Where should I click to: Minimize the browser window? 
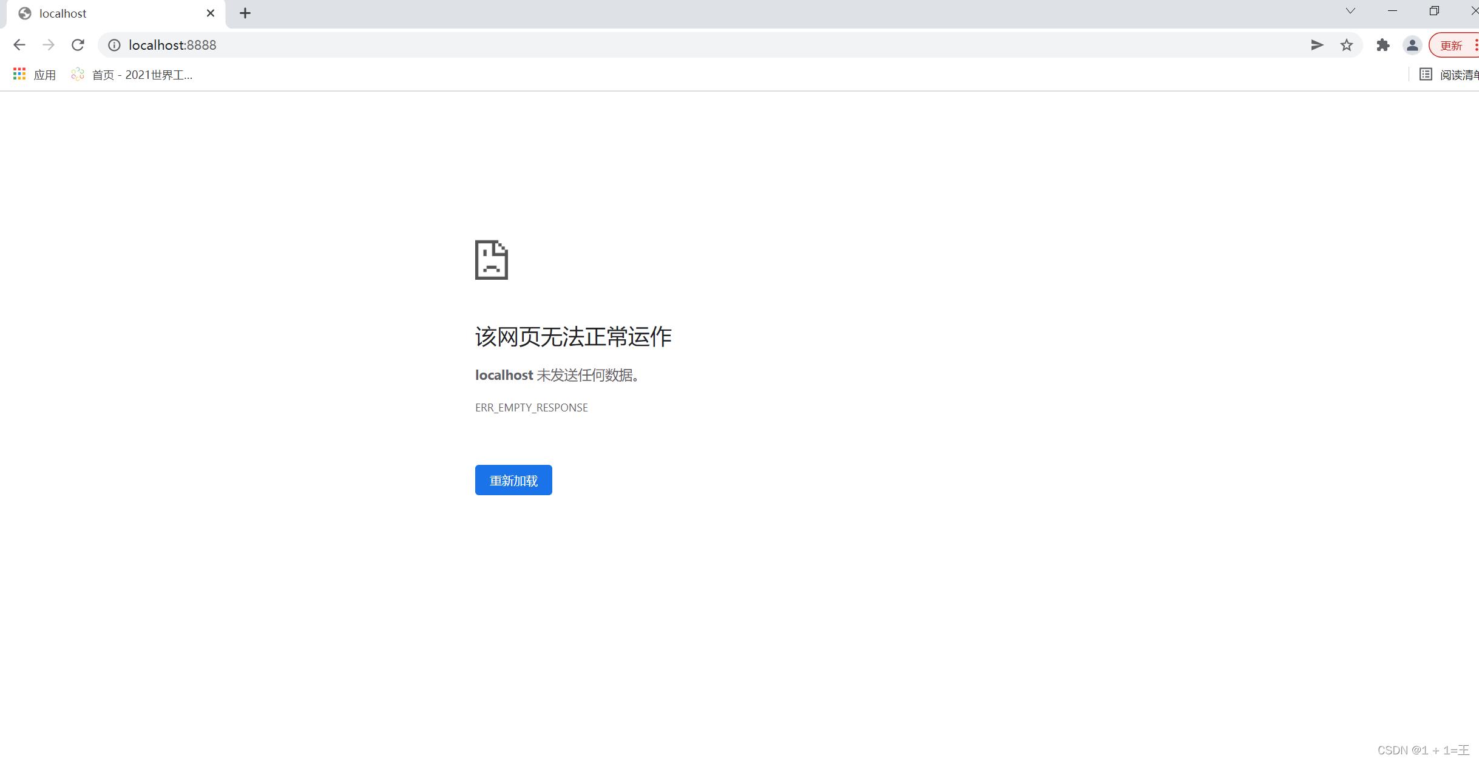(x=1392, y=11)
